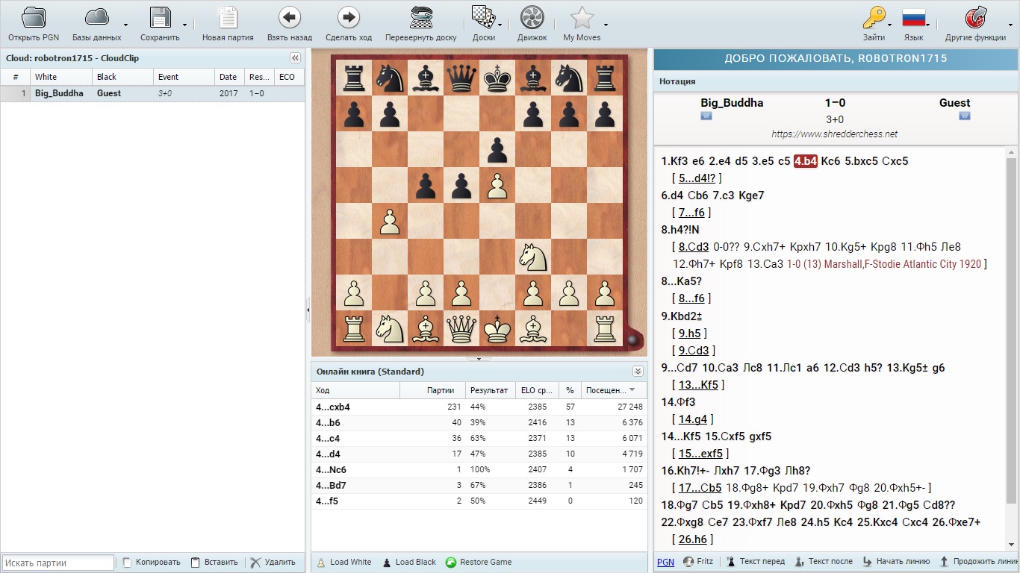The width and height of the screenshot is (1020, 573).
Task: Collapse the left game list panel
Action: point(295,58)
